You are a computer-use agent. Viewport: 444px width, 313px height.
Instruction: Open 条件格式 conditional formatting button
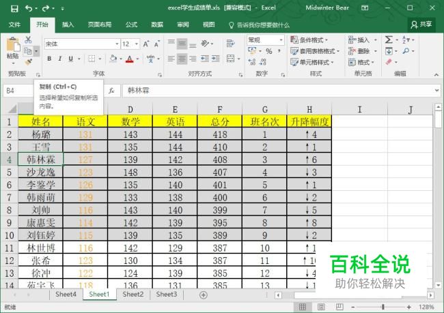[x=314, y=40]
